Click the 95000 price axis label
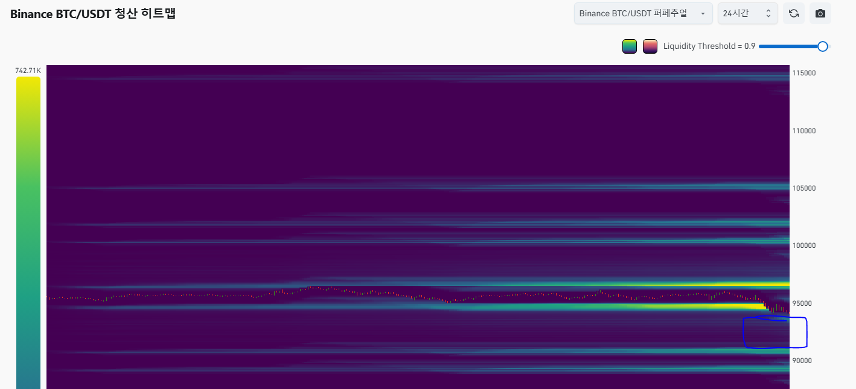 pos(802,303)
